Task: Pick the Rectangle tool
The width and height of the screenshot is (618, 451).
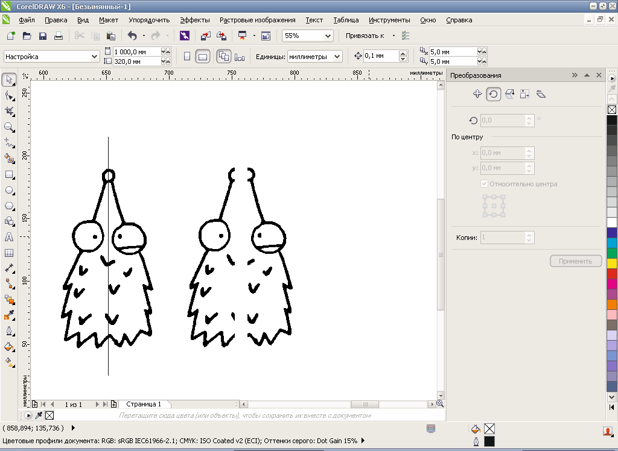Action: pyautogui.click(x=9, y=174)
